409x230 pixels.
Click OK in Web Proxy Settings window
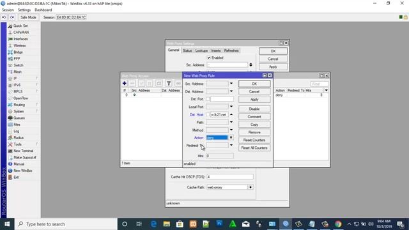(273, 51)
